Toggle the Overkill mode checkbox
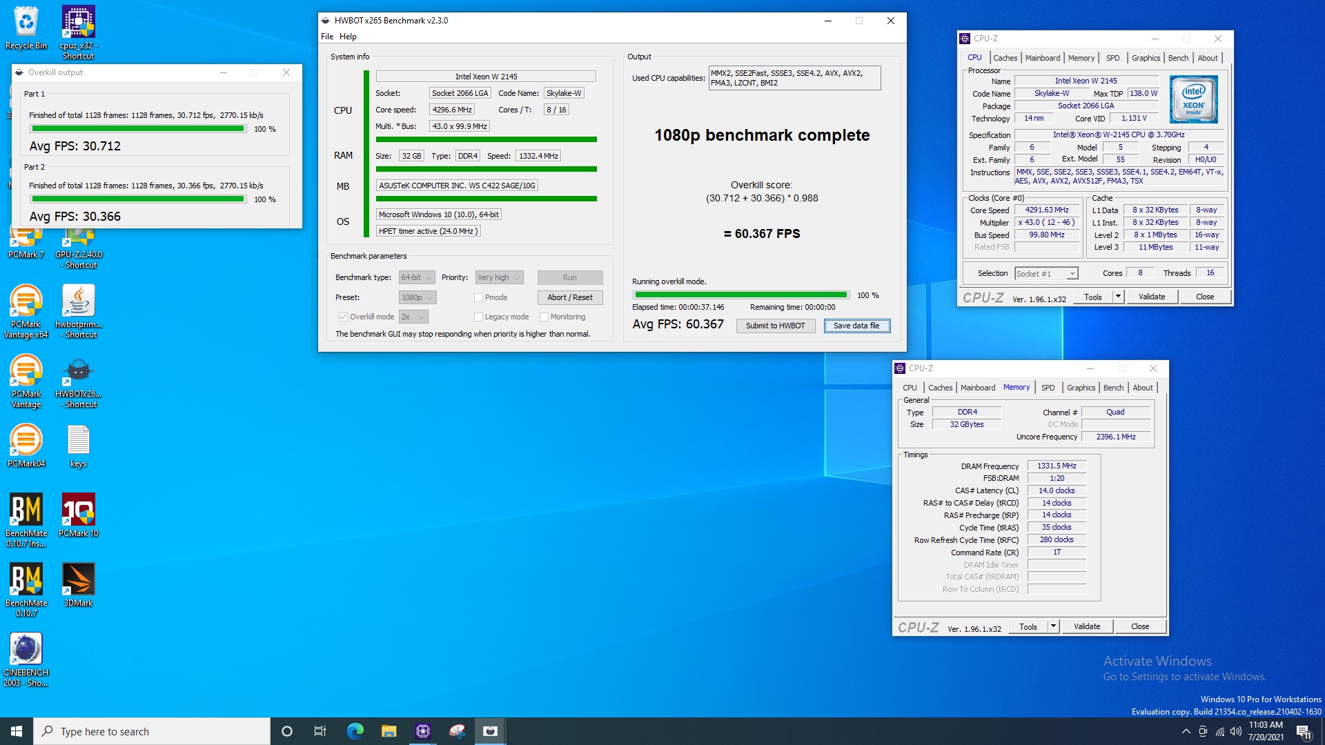1325x745 pixels. [x=343, y=317]
